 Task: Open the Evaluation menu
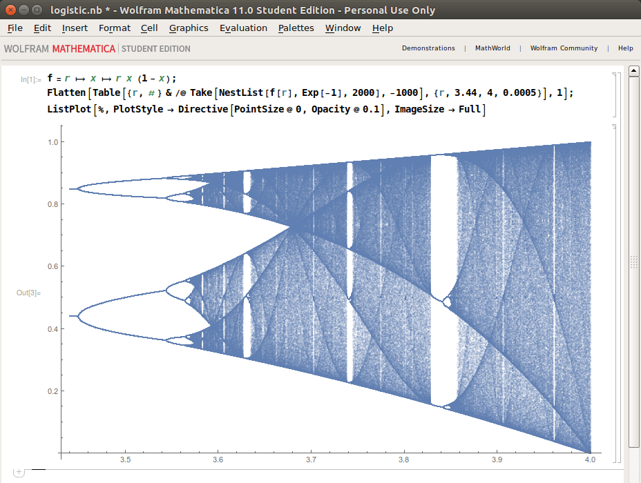pos(243,28)
